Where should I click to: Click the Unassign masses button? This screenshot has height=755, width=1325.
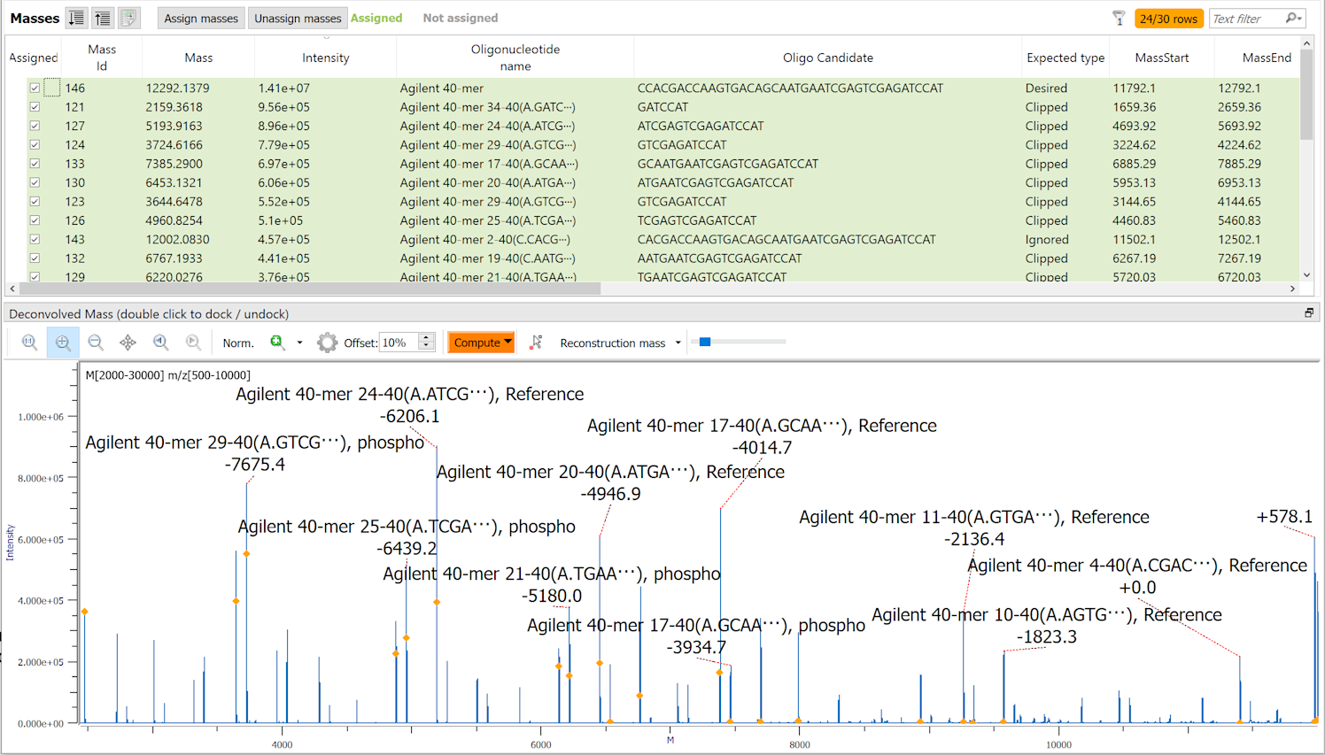click(298, 19)
